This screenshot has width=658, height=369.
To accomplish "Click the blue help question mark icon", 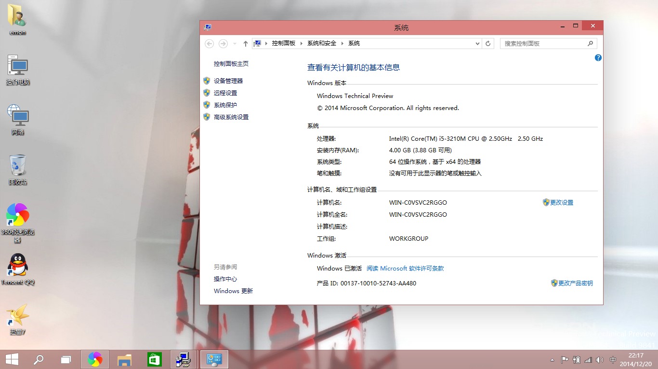I will 598,58.
